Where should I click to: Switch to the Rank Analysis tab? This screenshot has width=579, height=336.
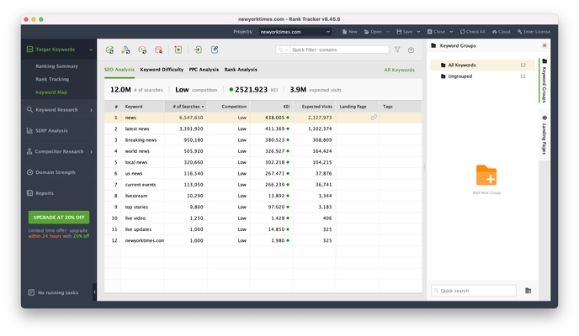pyautogui.click(x=241, y=70)
